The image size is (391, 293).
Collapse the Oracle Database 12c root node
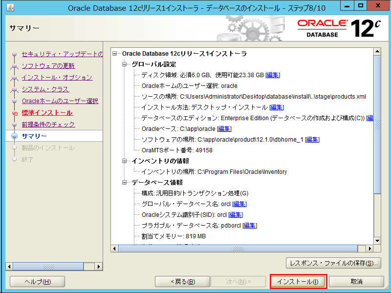click(x=115, y=54)
